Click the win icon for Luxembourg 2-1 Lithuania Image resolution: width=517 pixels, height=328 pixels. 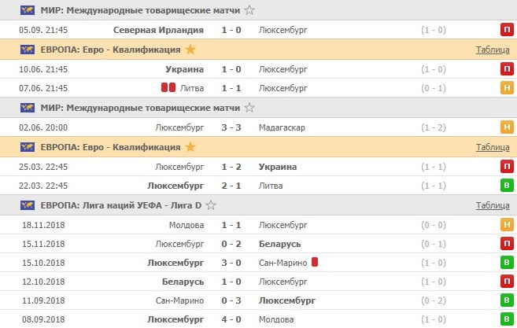(508, 186)
